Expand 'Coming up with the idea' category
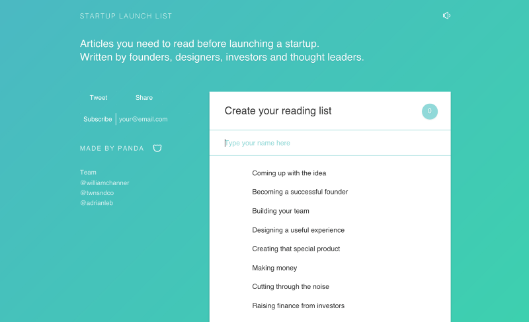 (289, 173)
